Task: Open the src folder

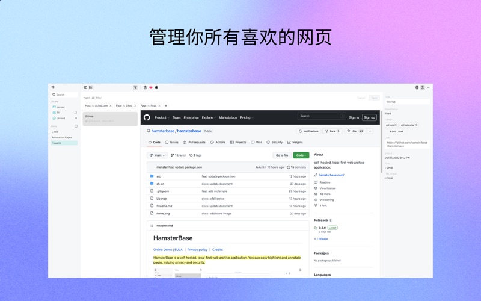Action: (x=158, y=176)
